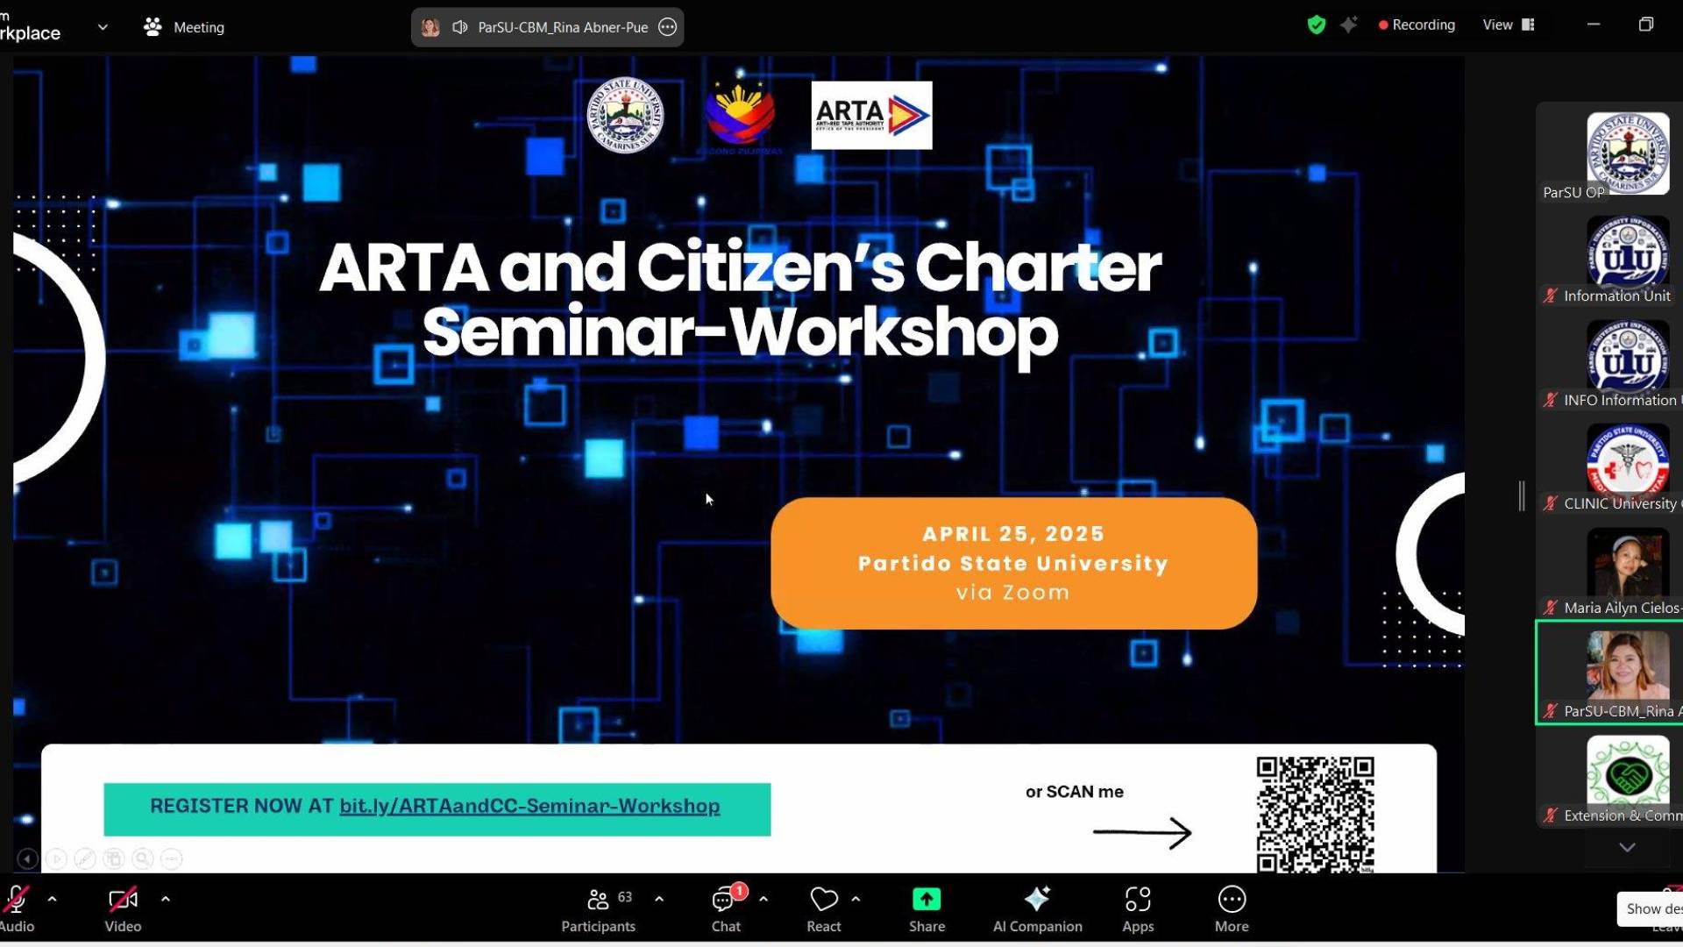Open the see all slides icon
1683x947 pixels.
pyautogui.click(x=114, y=859)
